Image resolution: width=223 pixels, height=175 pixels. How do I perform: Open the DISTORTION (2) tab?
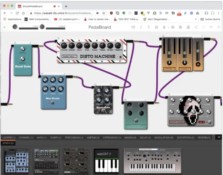coord(185,137)
